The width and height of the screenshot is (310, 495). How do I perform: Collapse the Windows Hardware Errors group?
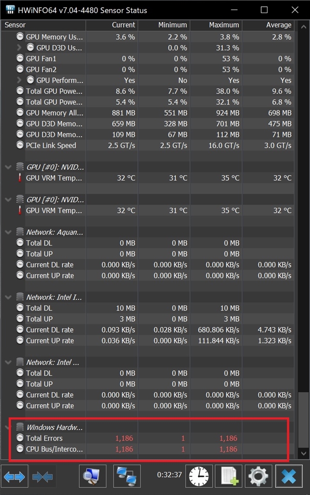(8, 427)
